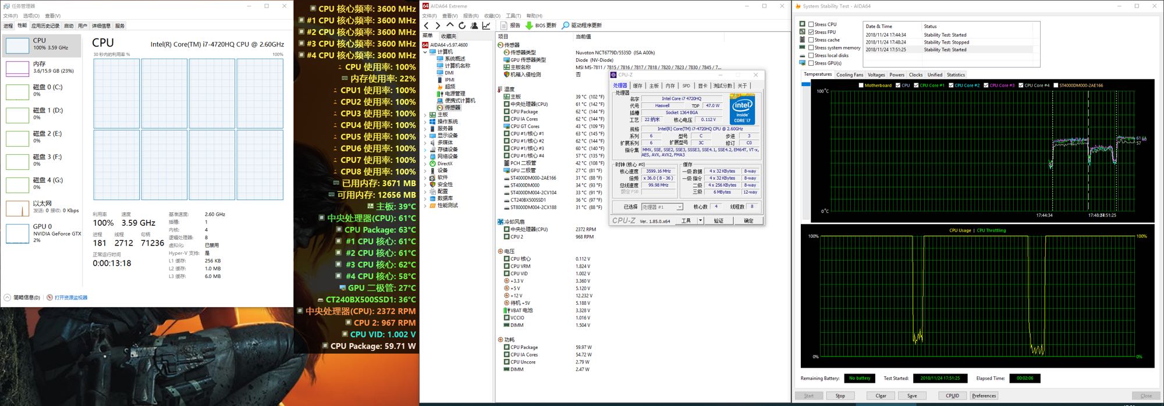Open the 工具(T) menu in AIDA64
This screenshot has width=1164, height=406.
coord(513,16)
